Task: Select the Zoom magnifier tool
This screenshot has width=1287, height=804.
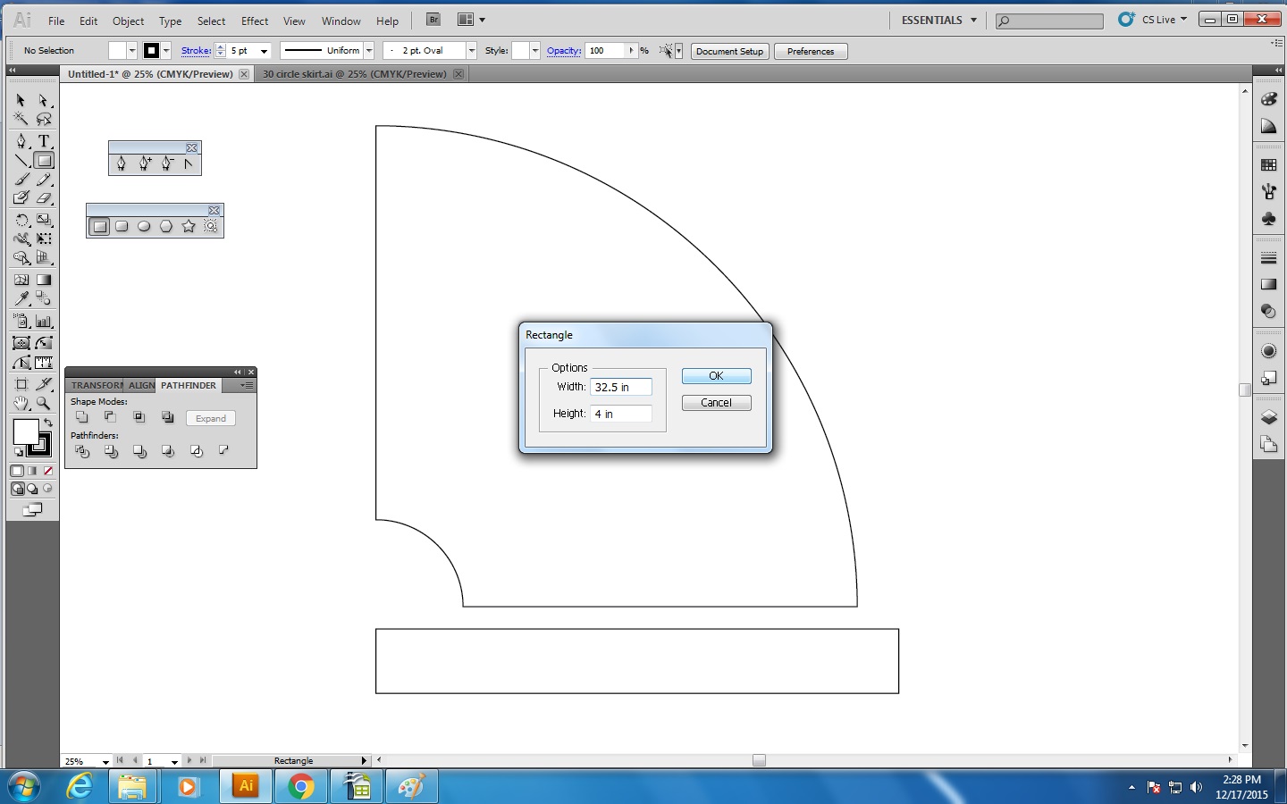Action: coord(43,404)
